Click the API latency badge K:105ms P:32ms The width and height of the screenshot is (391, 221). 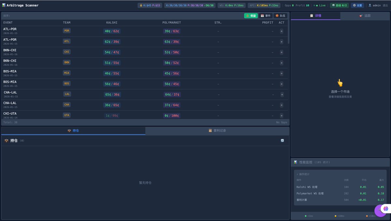(x=264, y=5)
